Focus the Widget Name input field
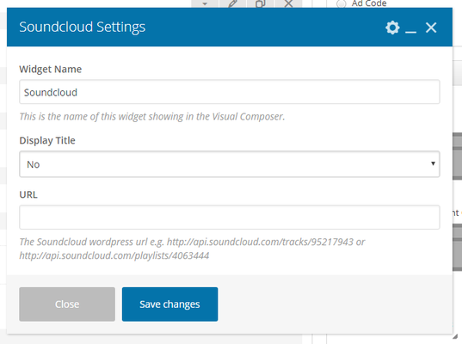The width and height of the screenshot is (462, 344). [230, 92]
